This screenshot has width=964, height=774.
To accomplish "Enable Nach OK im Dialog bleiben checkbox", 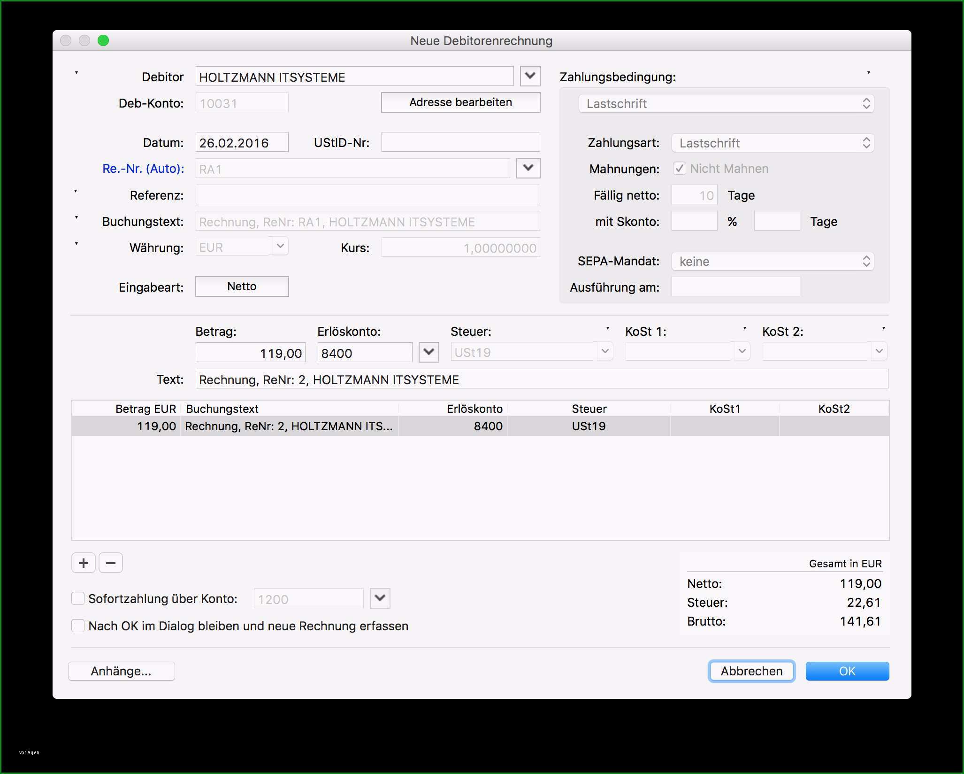I will point(78,626).
